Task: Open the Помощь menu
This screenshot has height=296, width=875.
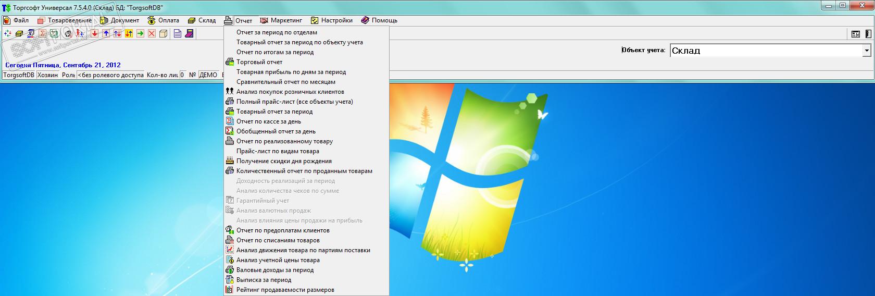Action: click(x=379, y=20)
